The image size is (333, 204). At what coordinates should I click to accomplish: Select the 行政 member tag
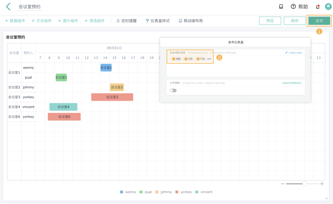(189, 58)
